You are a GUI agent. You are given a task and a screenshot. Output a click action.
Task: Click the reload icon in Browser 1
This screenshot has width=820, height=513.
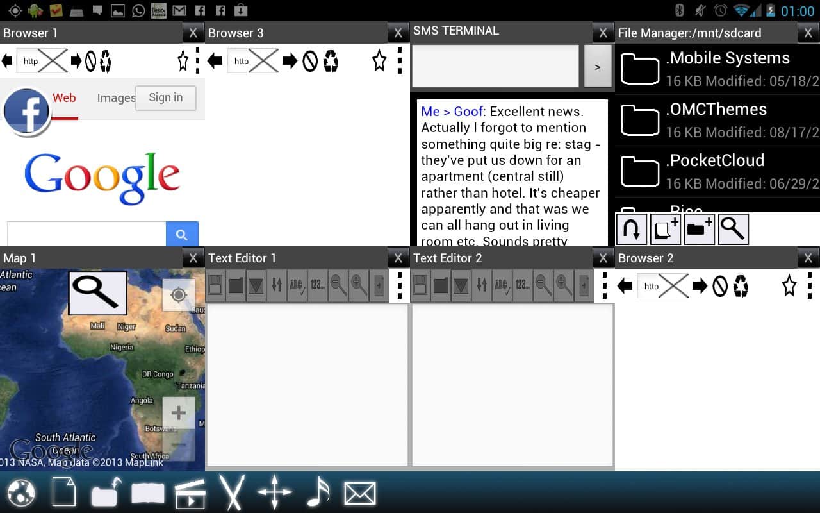point(105,61)
